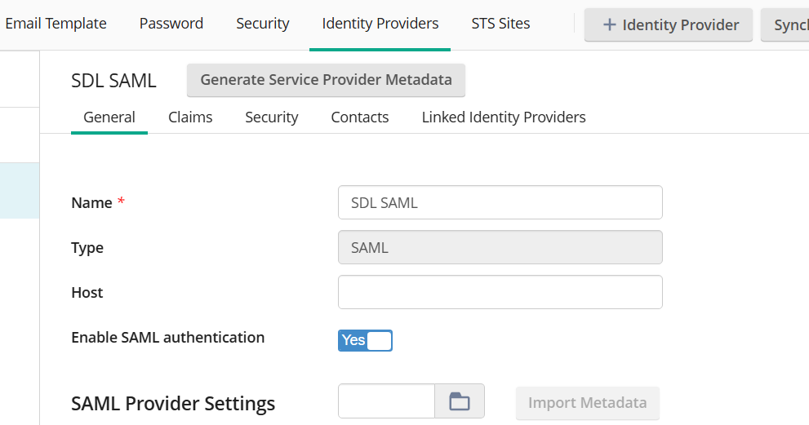The image size is (809, 425).
Task: Open Linked Identity Providers sub-tab
Action: coord(504,117)
